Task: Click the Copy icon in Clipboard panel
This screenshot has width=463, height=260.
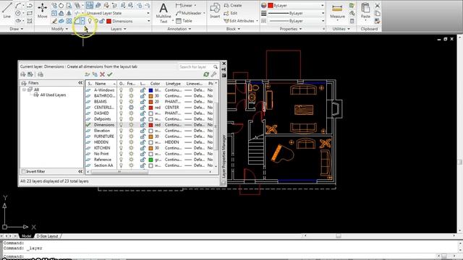Action: click(x=377, y=13)
